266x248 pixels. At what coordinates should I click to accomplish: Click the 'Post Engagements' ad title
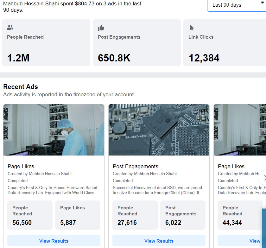pos(136,166)
